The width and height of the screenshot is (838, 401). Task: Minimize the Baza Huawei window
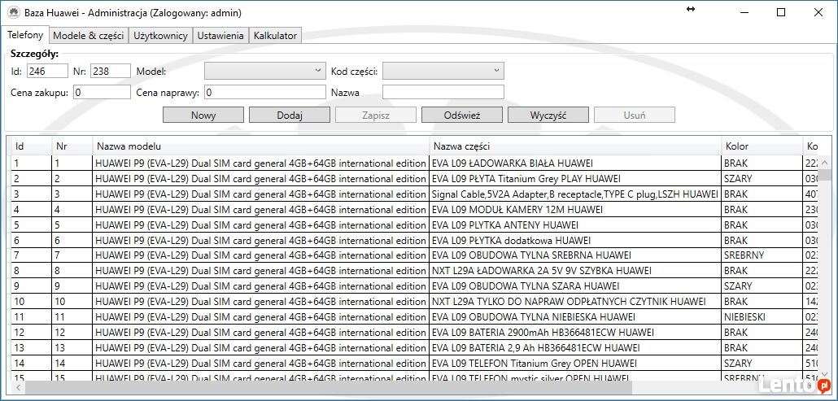pyautogui.click(x=744, y=12)
